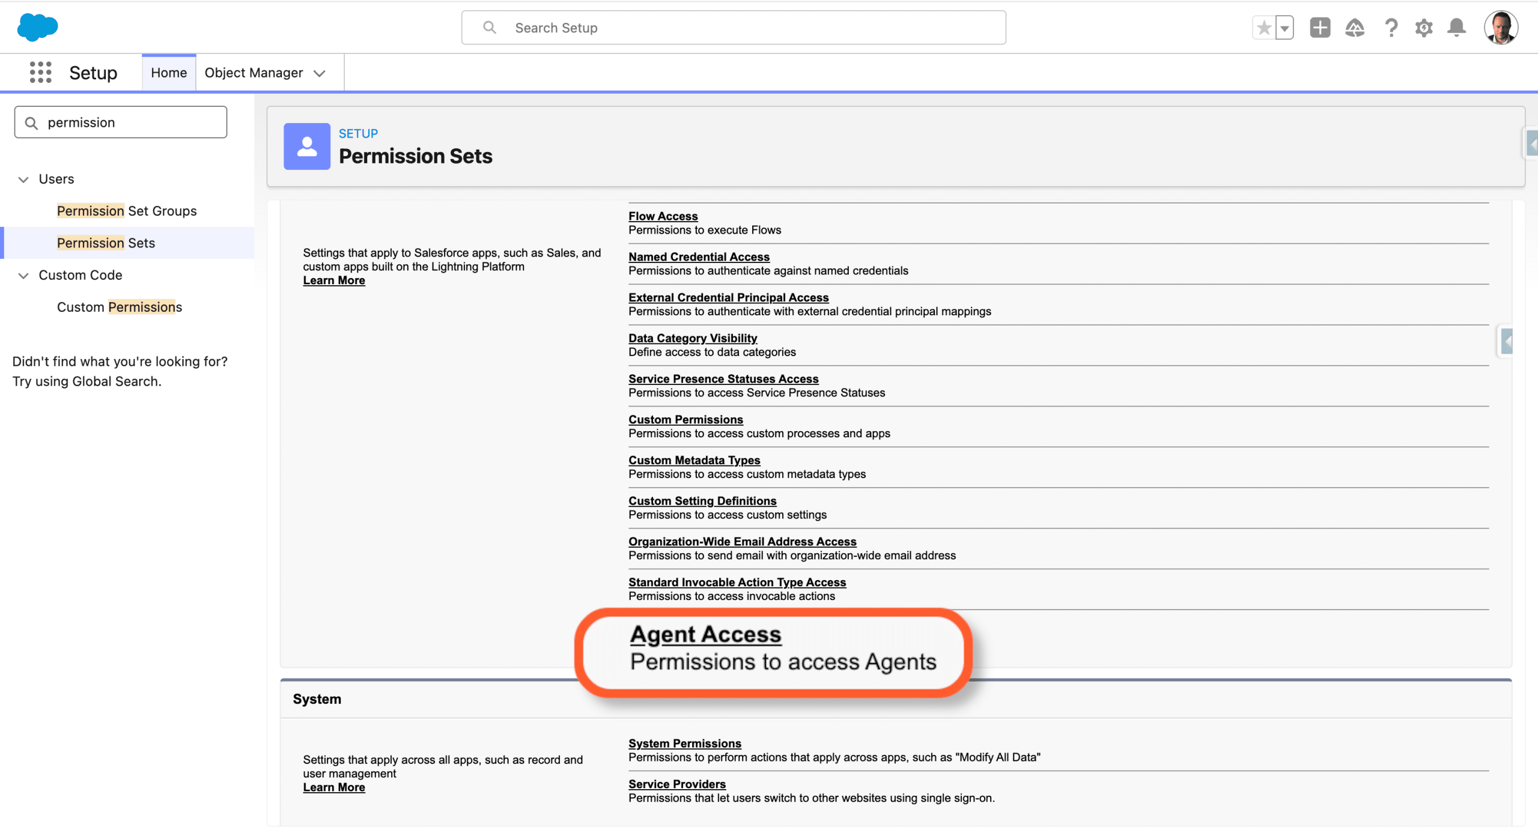Switch to the Home tab

pyautogui.click(x=169, y=73)
